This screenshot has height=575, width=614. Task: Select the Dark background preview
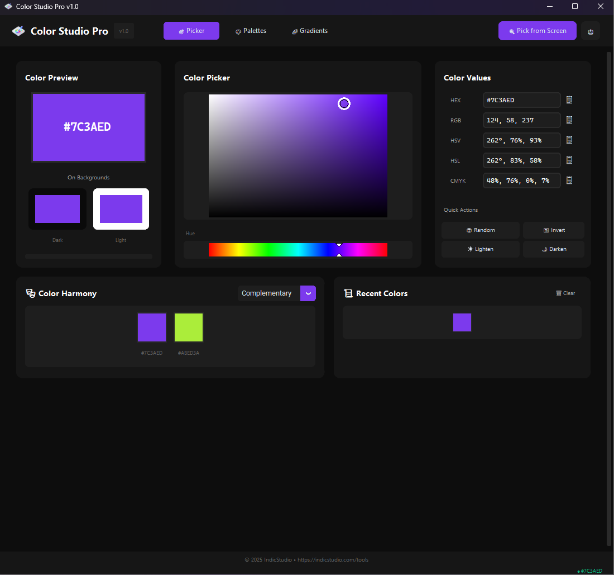[x=57, y=208]
